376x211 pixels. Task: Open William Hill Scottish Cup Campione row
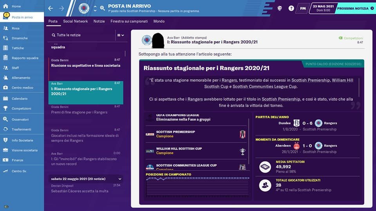(196, 151)
